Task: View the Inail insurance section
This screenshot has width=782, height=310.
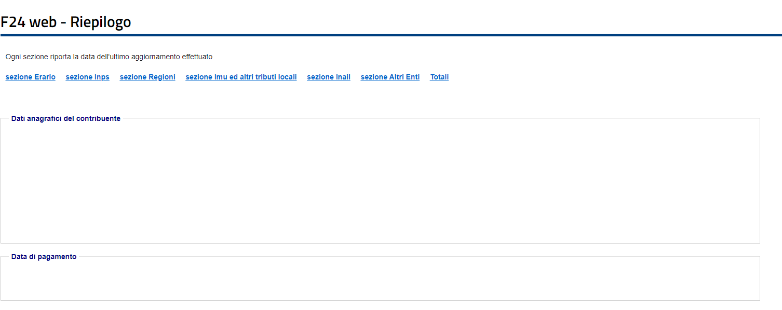Action: (x=329, y=77)
